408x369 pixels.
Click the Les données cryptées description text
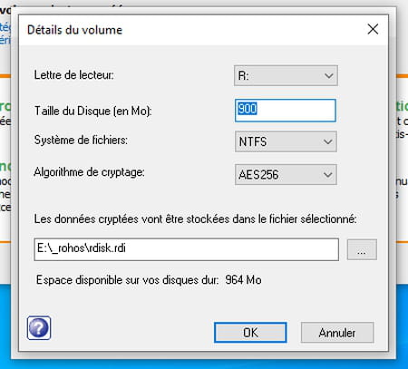coord(195,218)
